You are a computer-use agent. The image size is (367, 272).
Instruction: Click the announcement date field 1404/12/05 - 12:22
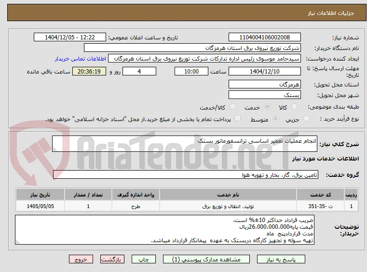(70, 37)
